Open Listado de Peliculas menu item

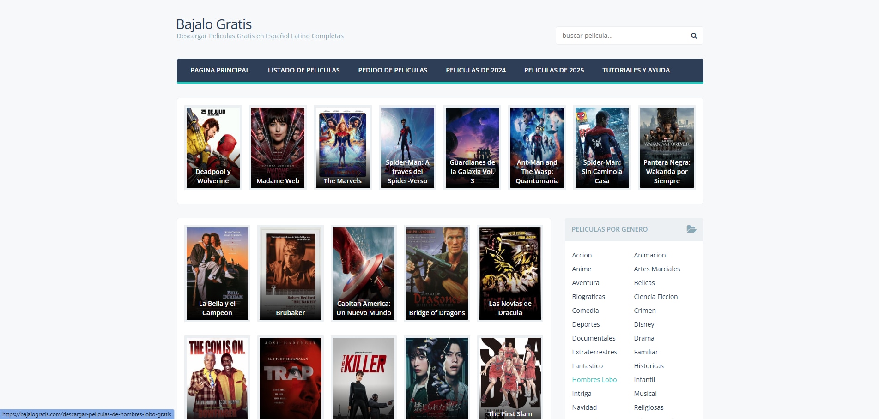click(x=304, y=70)
